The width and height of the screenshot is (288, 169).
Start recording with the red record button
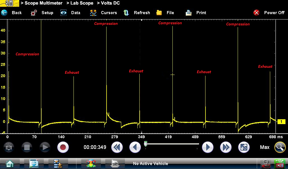point(63,147)
